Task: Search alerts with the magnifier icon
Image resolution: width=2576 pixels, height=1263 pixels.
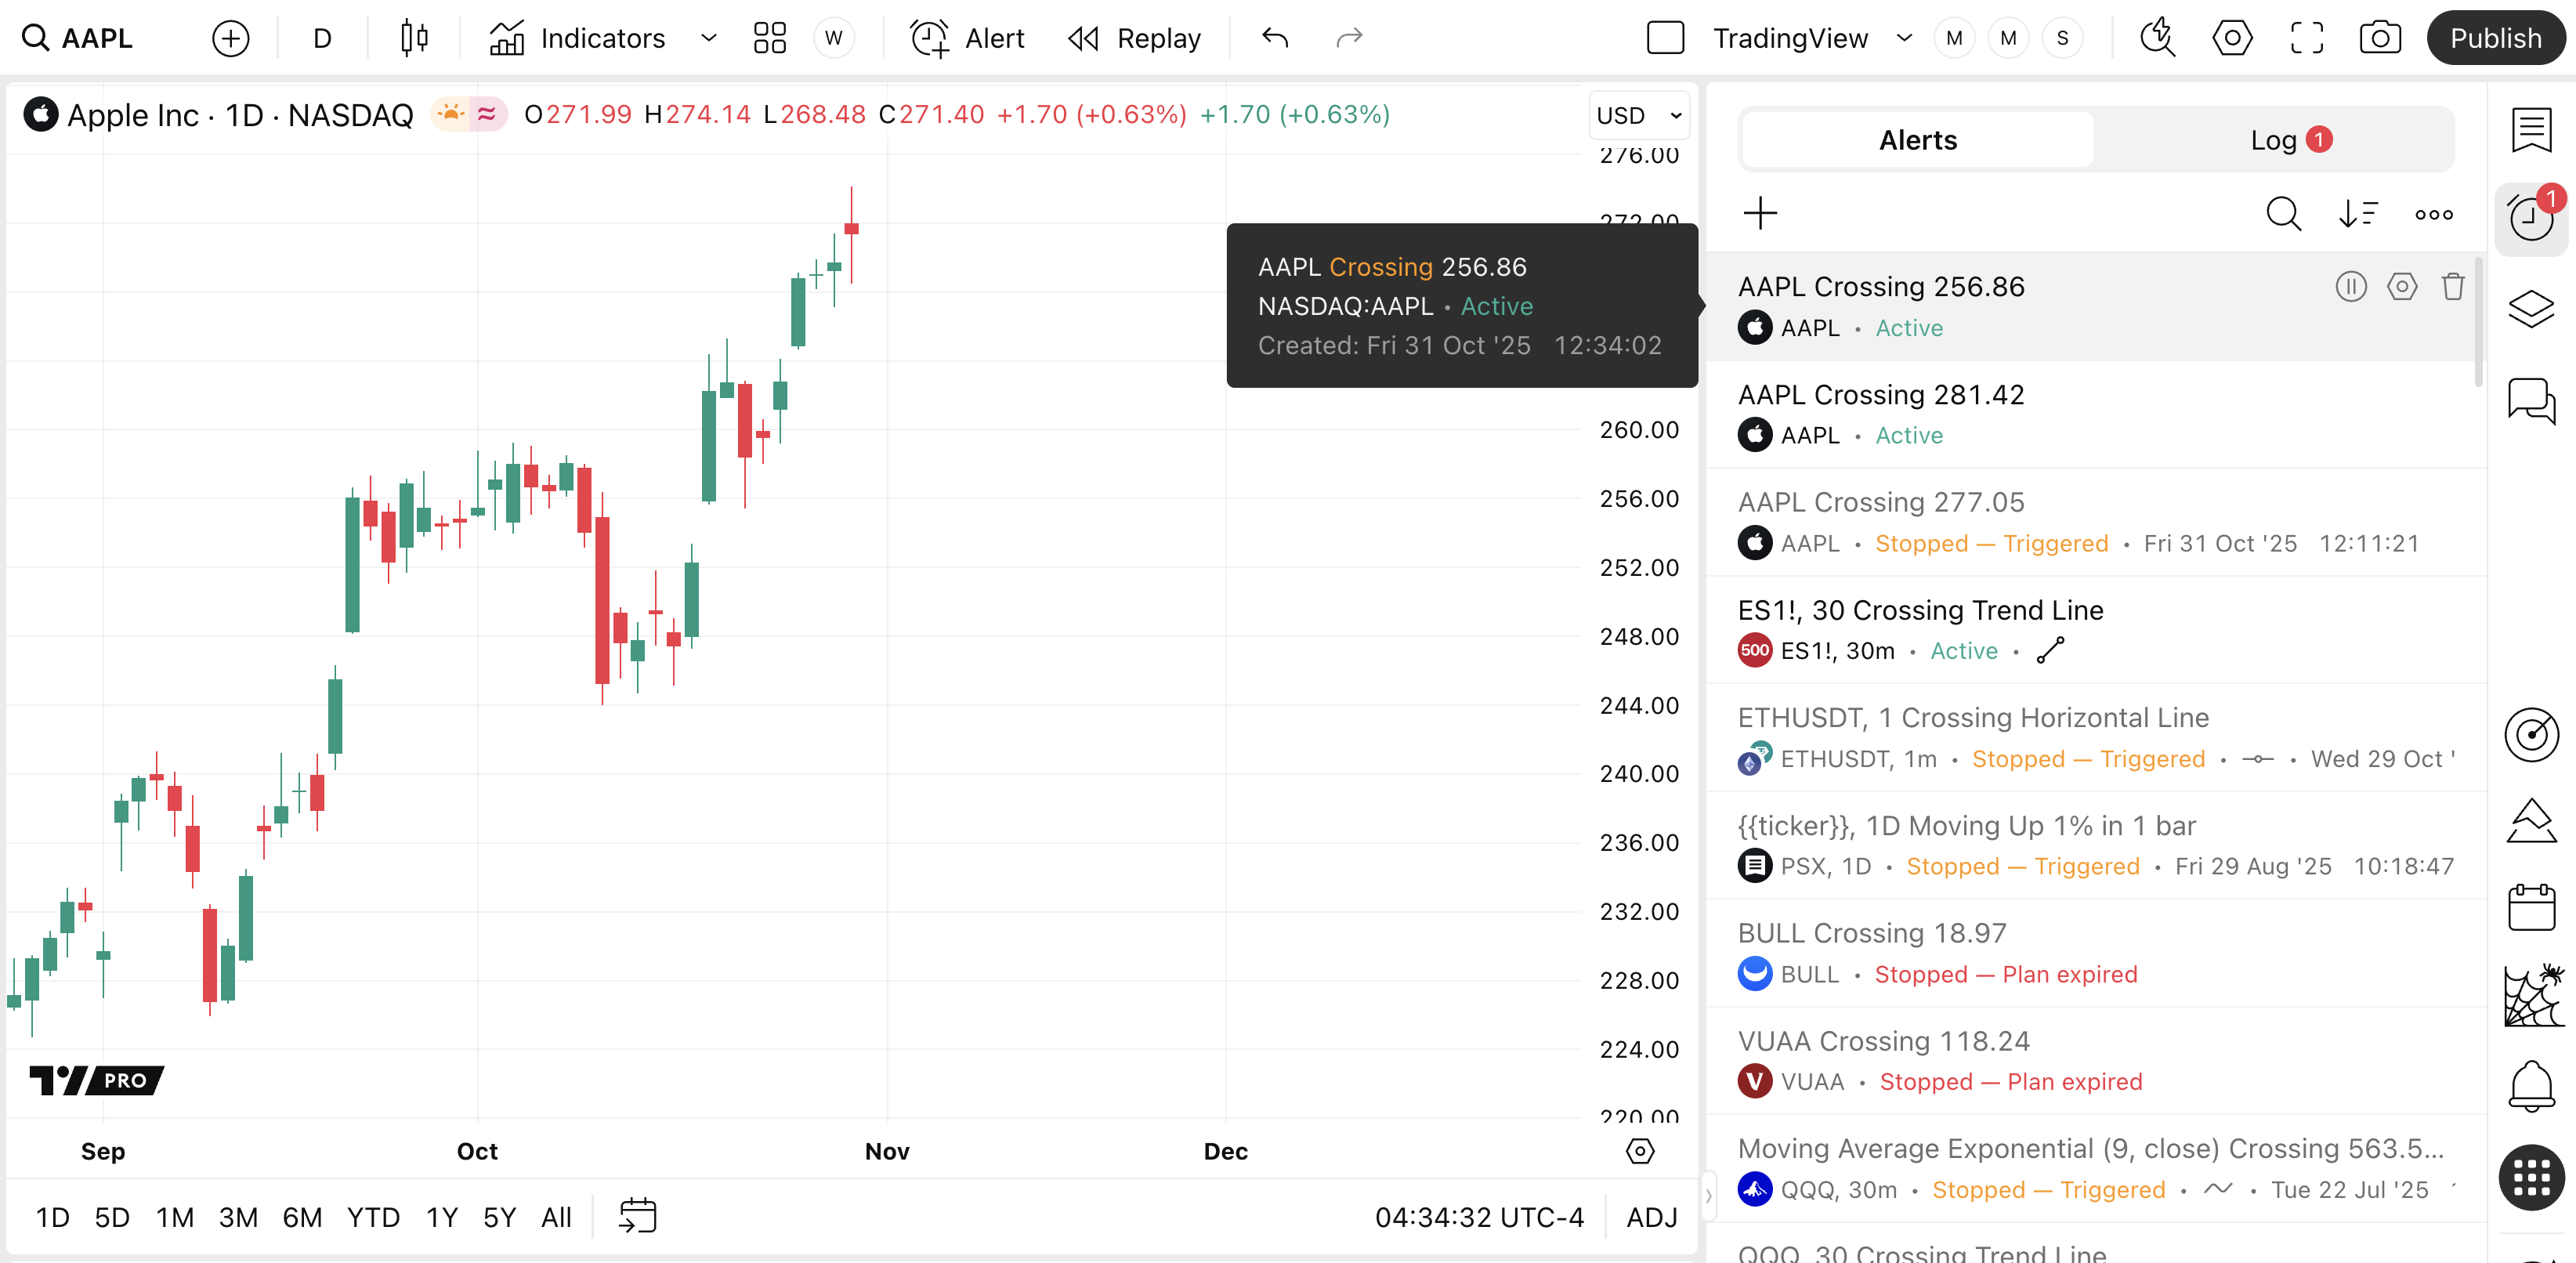Action: (2283, 214)
